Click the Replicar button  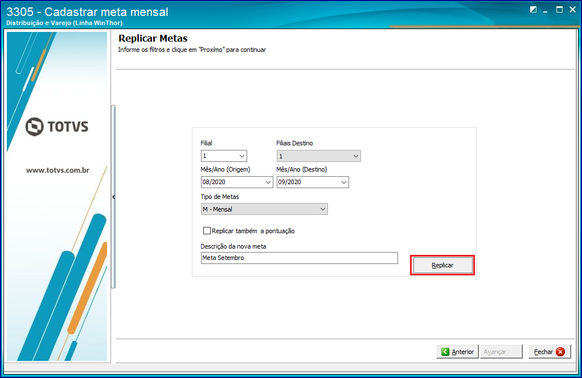point(442,265)
